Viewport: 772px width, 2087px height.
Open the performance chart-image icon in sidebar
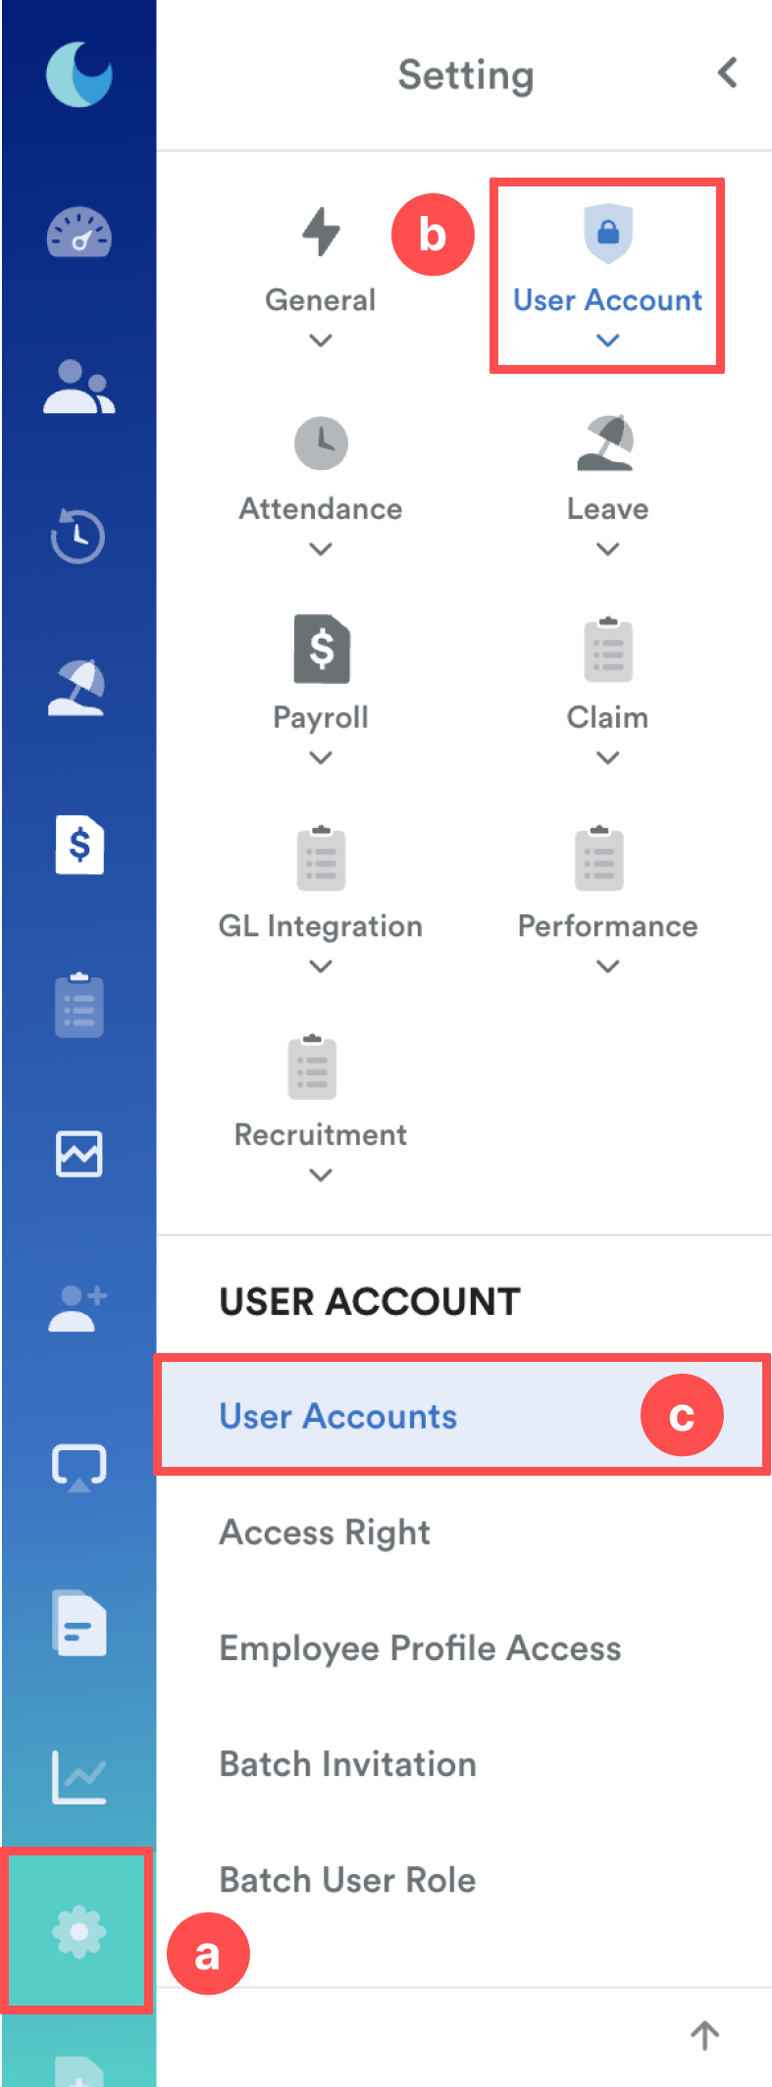pyautogui.click(x=79, y=1154)
